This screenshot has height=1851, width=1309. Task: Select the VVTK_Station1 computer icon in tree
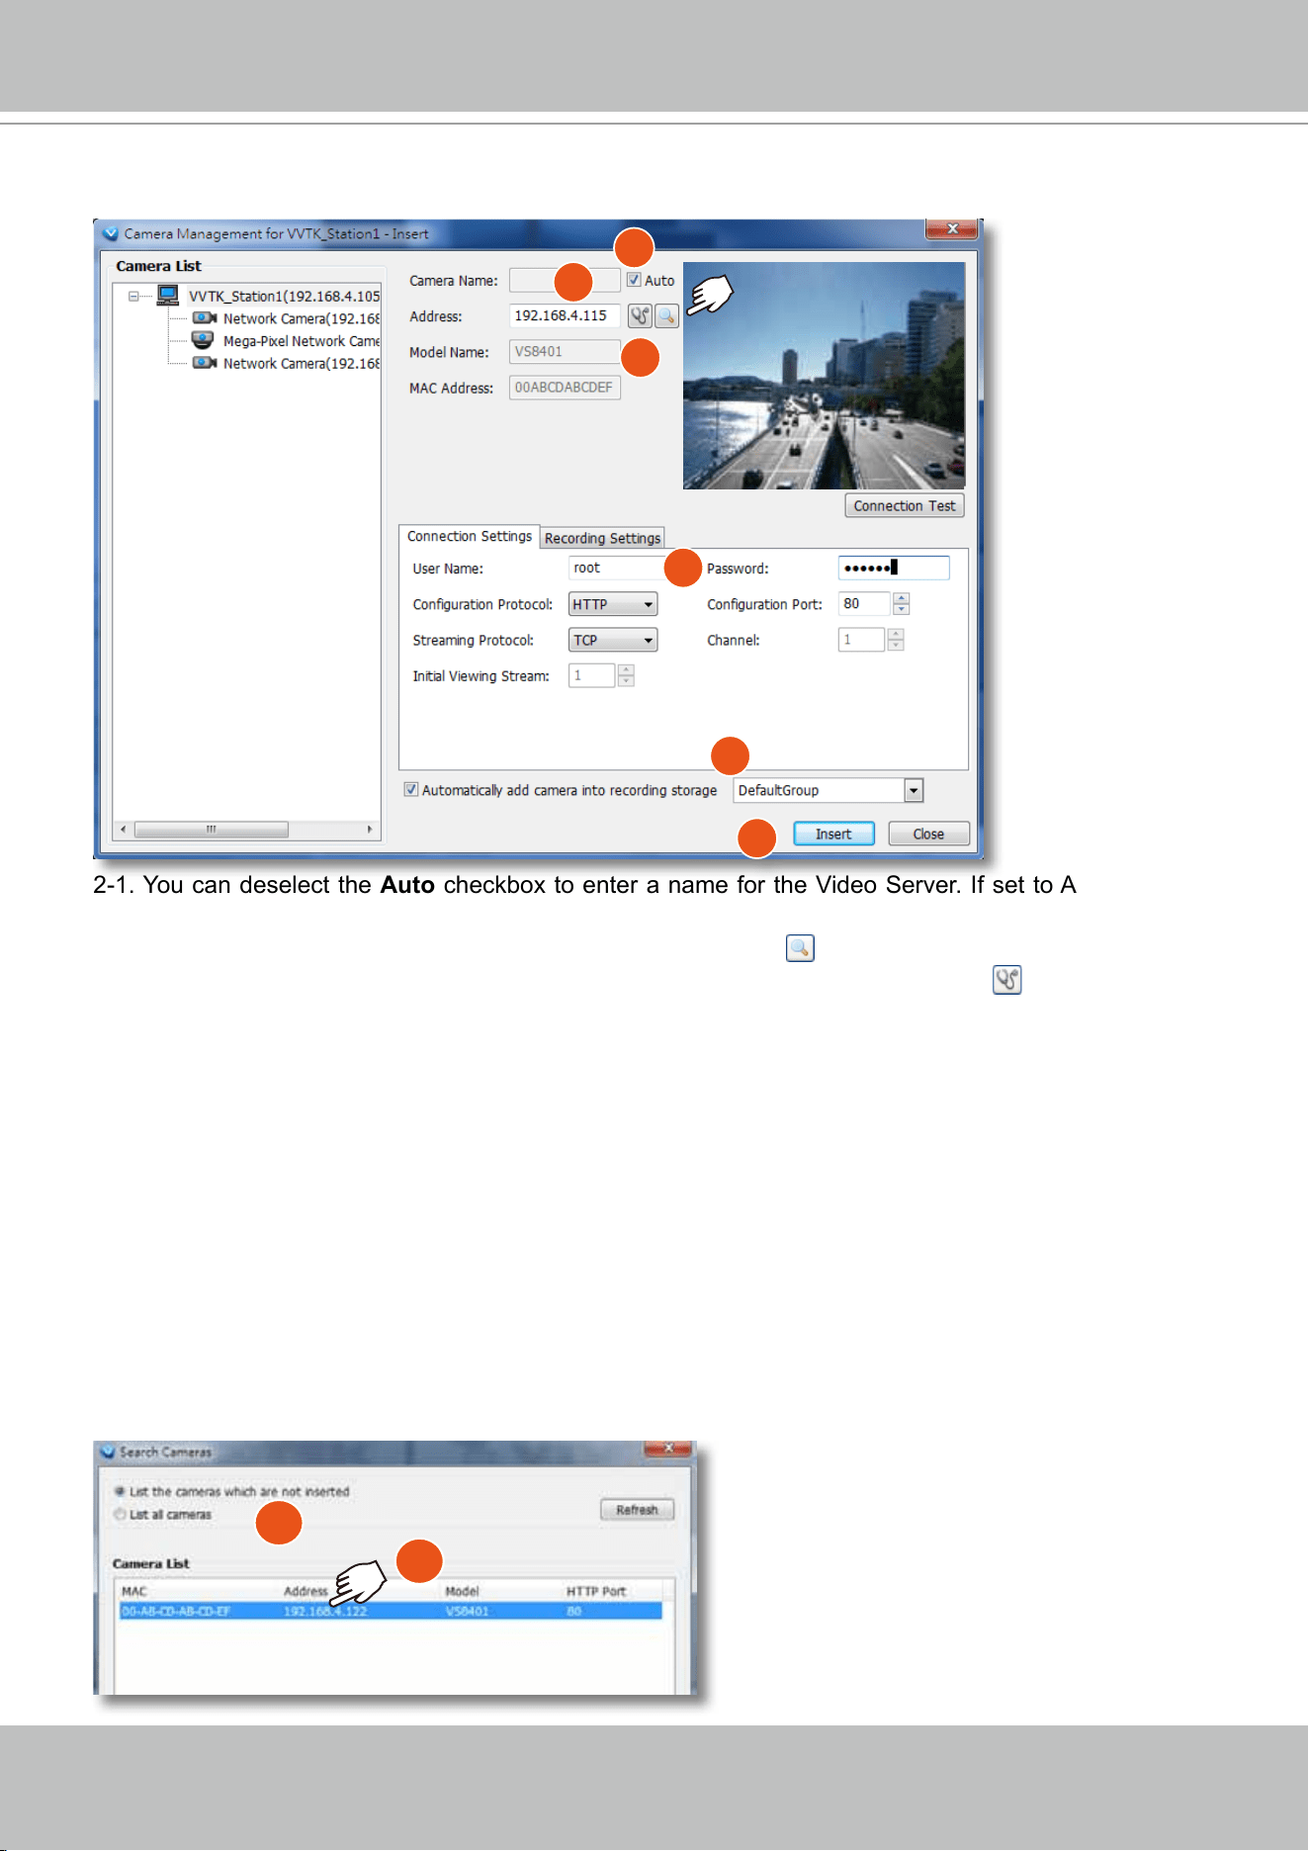pos(168,296)
